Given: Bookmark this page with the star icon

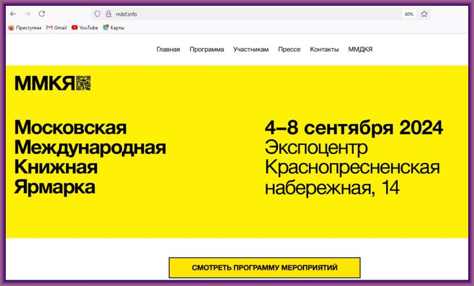Looking at the screenshot, I should [424, 14].
